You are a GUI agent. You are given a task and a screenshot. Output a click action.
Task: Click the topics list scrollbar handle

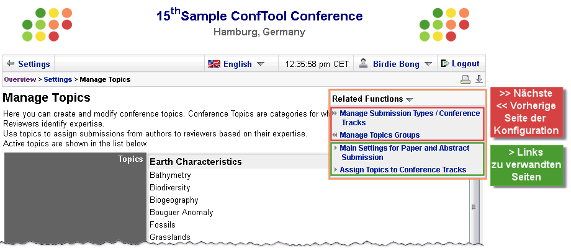pyautogui.click(x=474, y=207)
